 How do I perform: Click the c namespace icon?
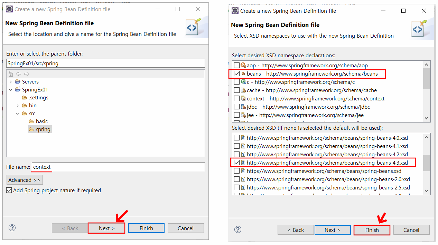click(243, 82)
